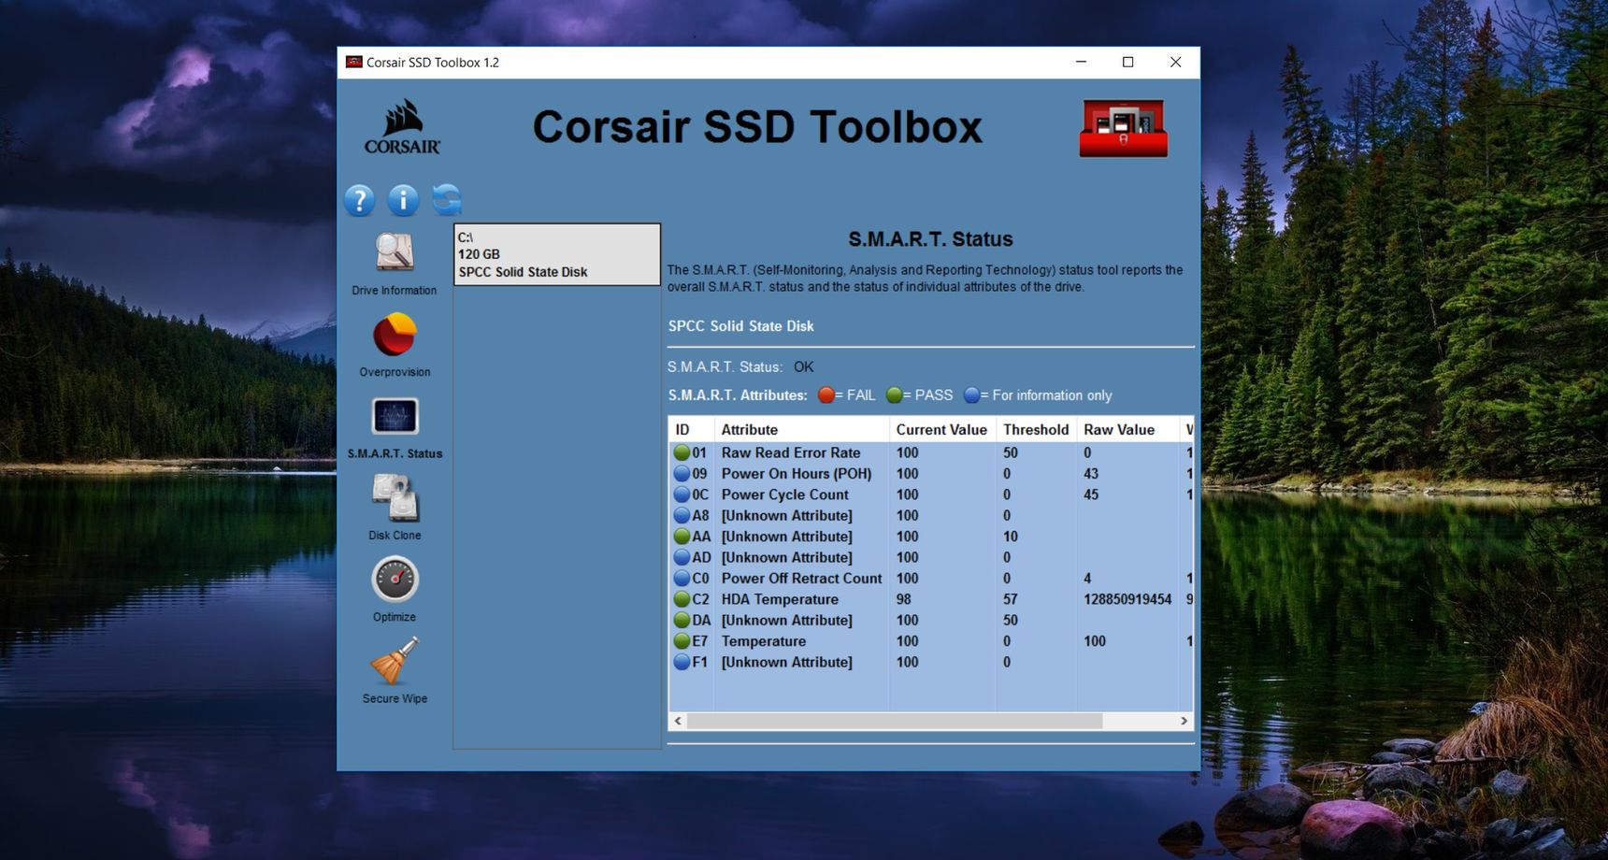This screenshot has height=860, width=1608.
Task: Click the Drive Information label
Action: tap(395, 291)
